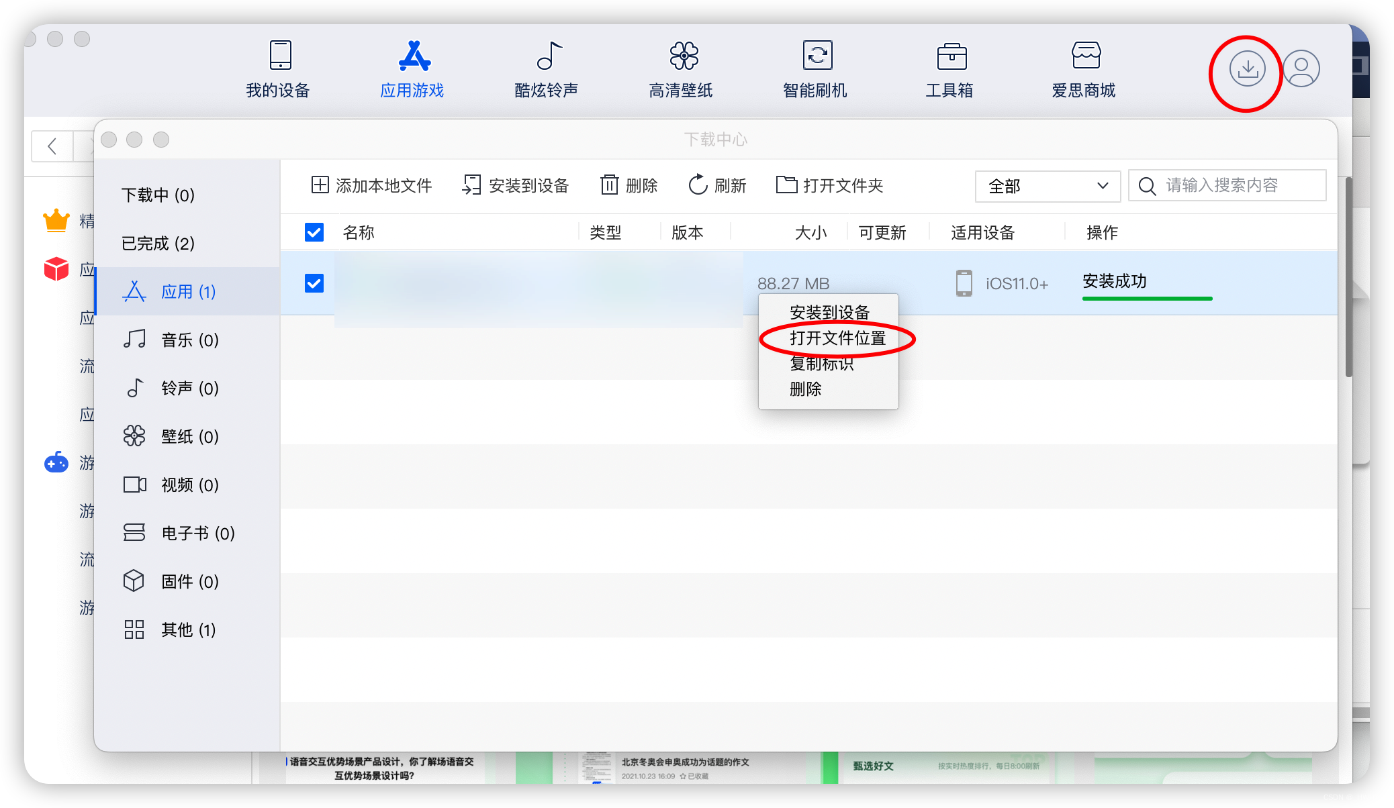Image resolution: width=1394 pixels, height=808 pixels.
Task: Open the 全部 filter dropdown
Action: 1048,186
